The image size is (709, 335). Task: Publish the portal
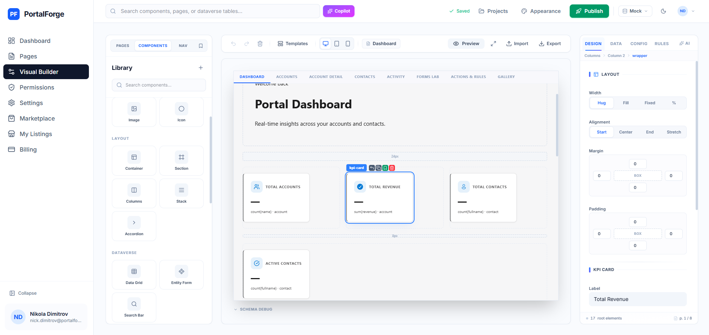click(x=589, y=11)
